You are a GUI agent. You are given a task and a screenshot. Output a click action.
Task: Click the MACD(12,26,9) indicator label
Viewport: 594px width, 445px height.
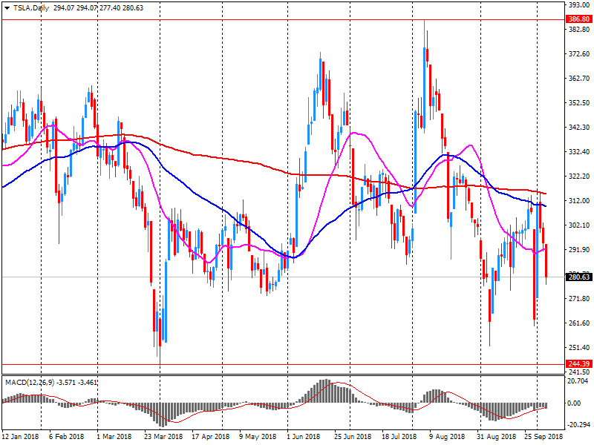(30, 382)
